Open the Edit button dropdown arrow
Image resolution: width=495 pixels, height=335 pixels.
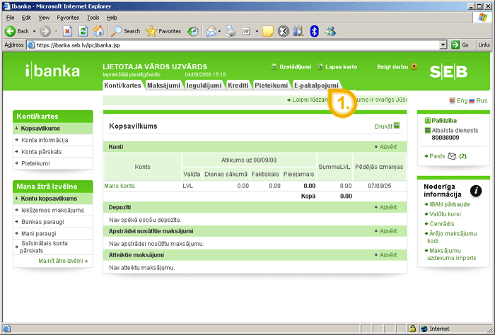(257, 31)
